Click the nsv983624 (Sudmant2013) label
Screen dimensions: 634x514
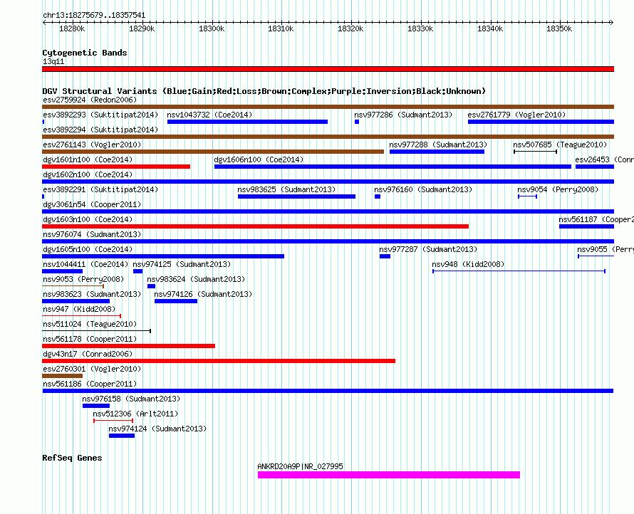click(x=196, y=279)
